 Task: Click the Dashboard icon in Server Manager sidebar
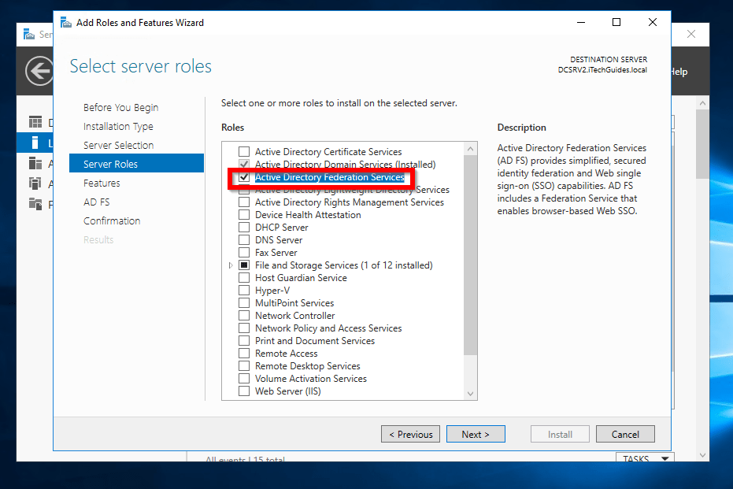[x=35, y=121]
